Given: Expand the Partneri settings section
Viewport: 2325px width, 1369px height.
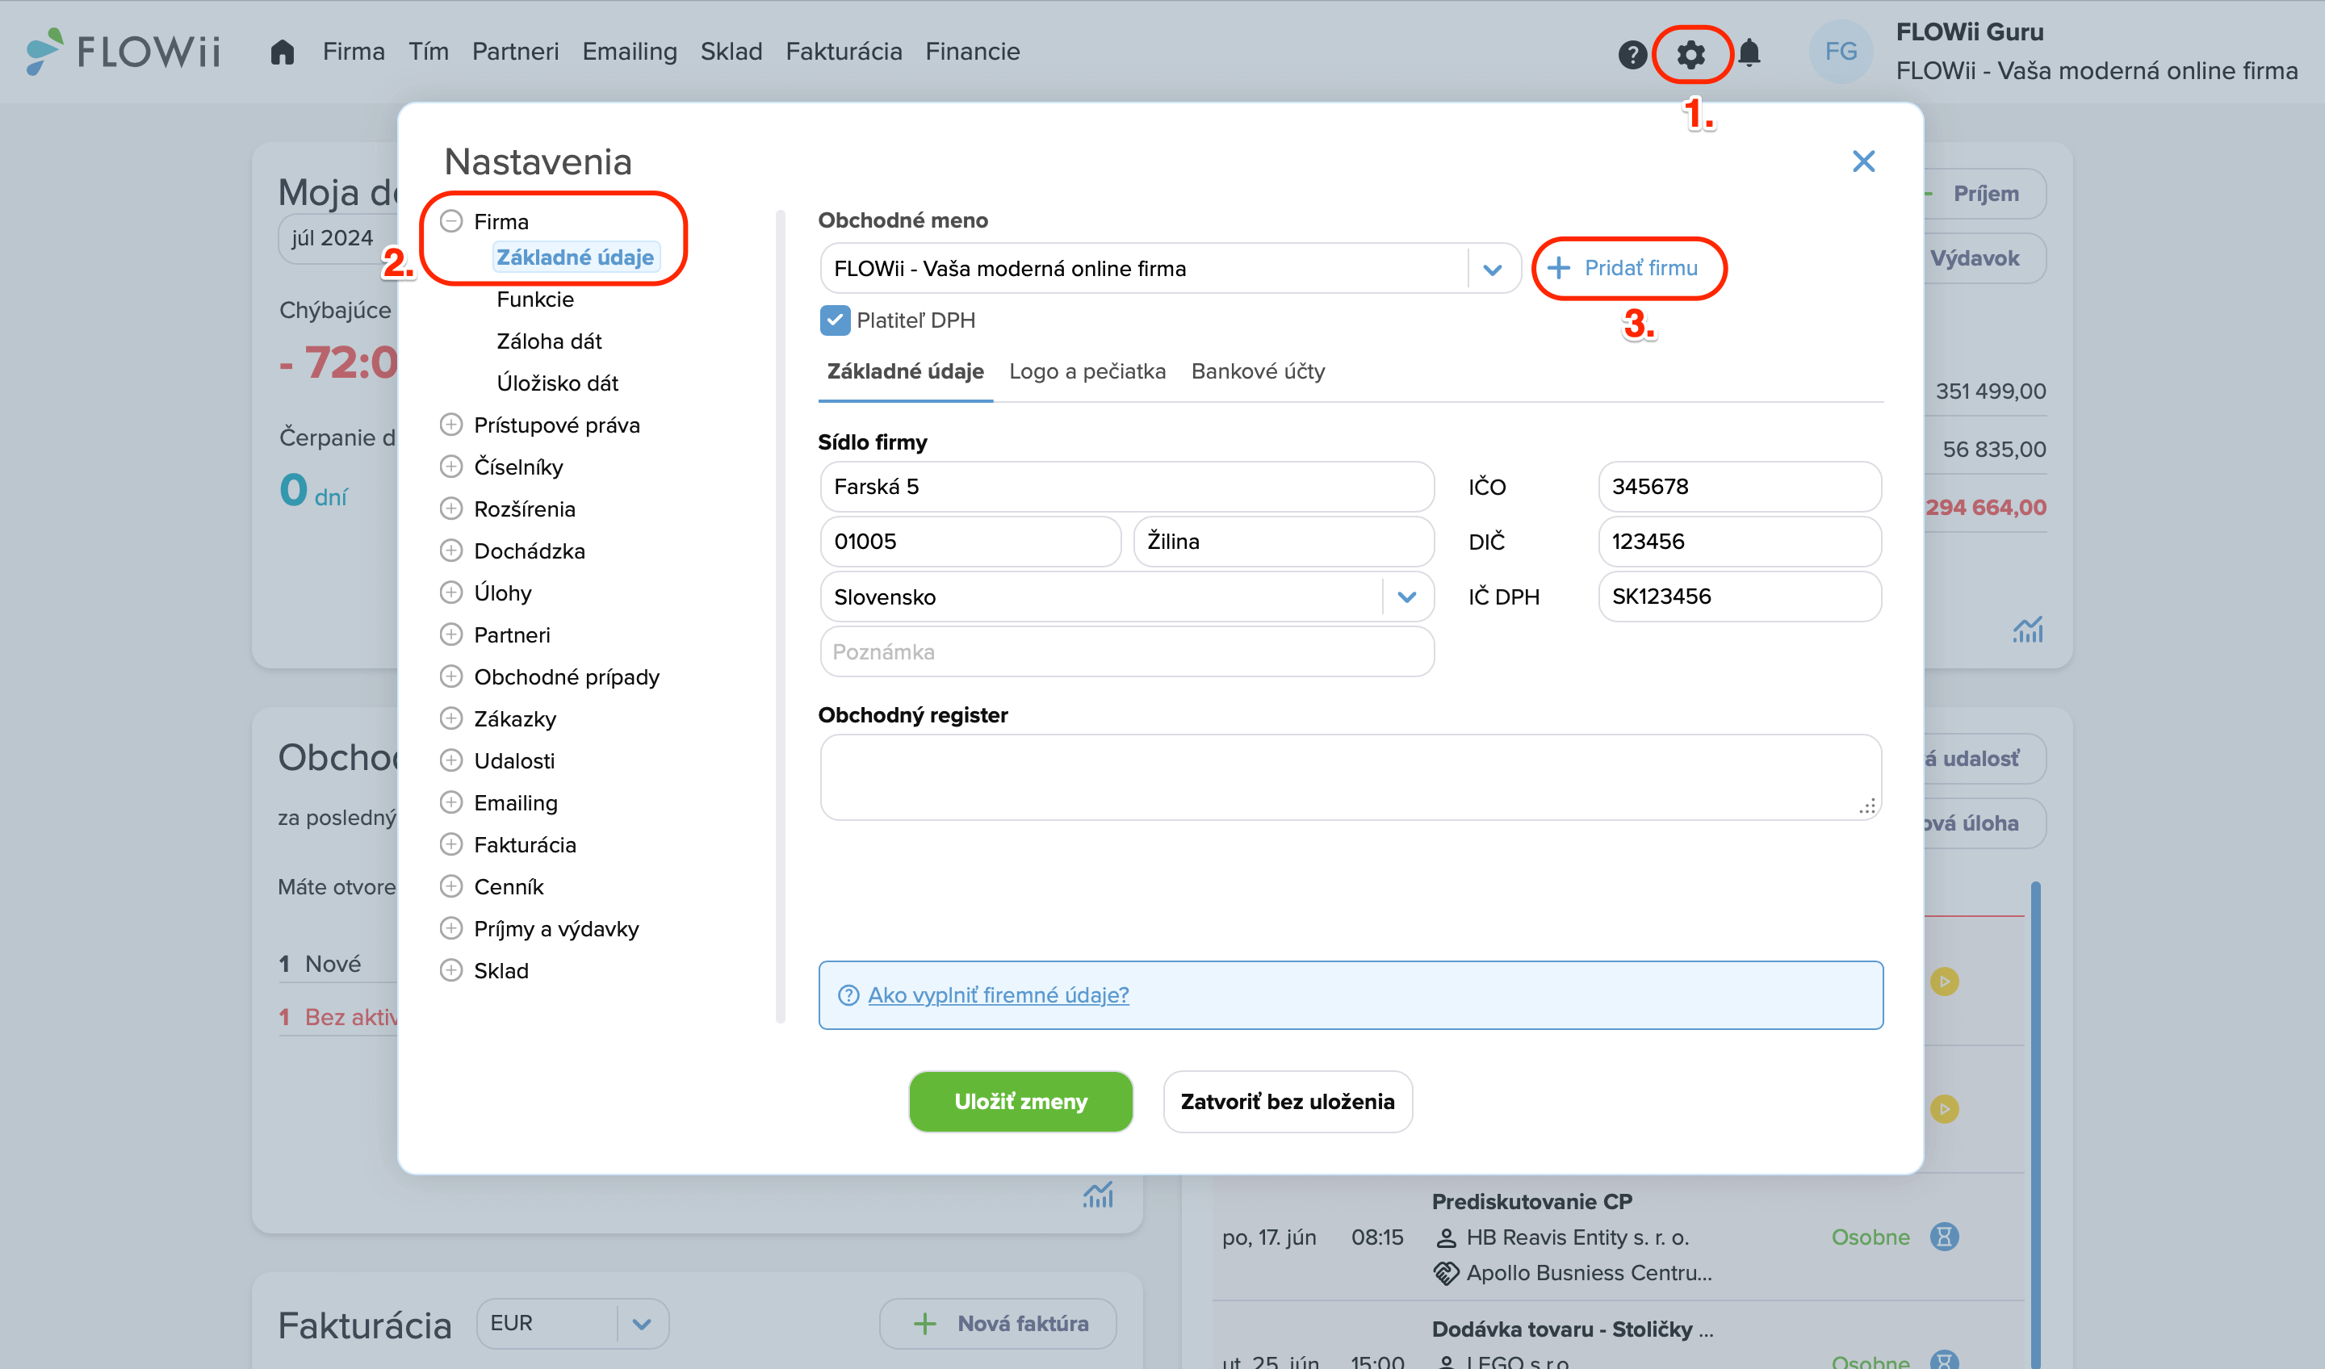Looking at the screenshot, I should click(450, 634).
